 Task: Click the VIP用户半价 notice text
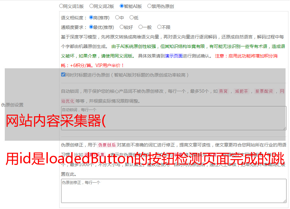[109, 65]
